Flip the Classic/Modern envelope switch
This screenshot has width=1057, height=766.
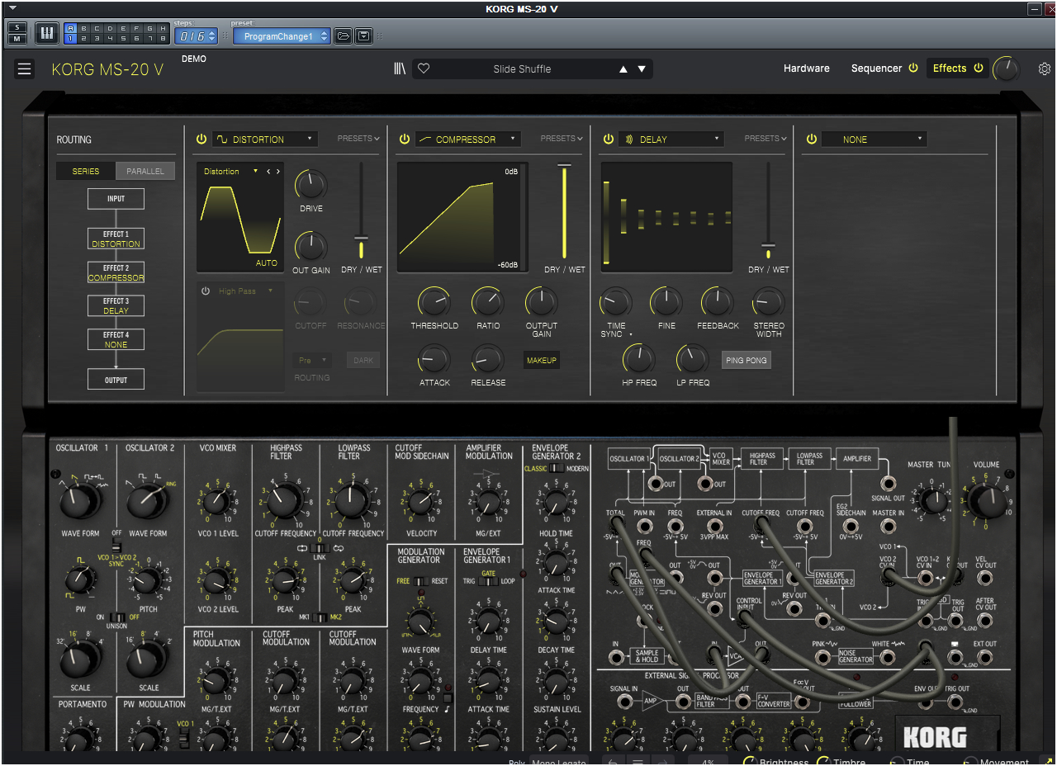pyautogui.click(x=557, y=468)
